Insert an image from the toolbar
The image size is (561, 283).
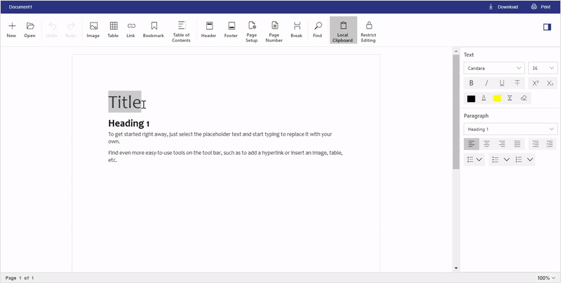[x=93, y=29]
